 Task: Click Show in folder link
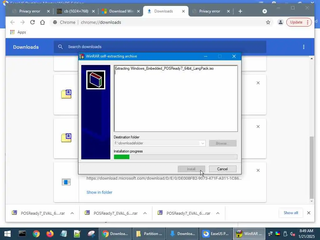pyautogui.click(x=99, y=192)
